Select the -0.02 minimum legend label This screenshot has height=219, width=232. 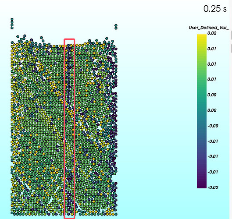point(213,187)
